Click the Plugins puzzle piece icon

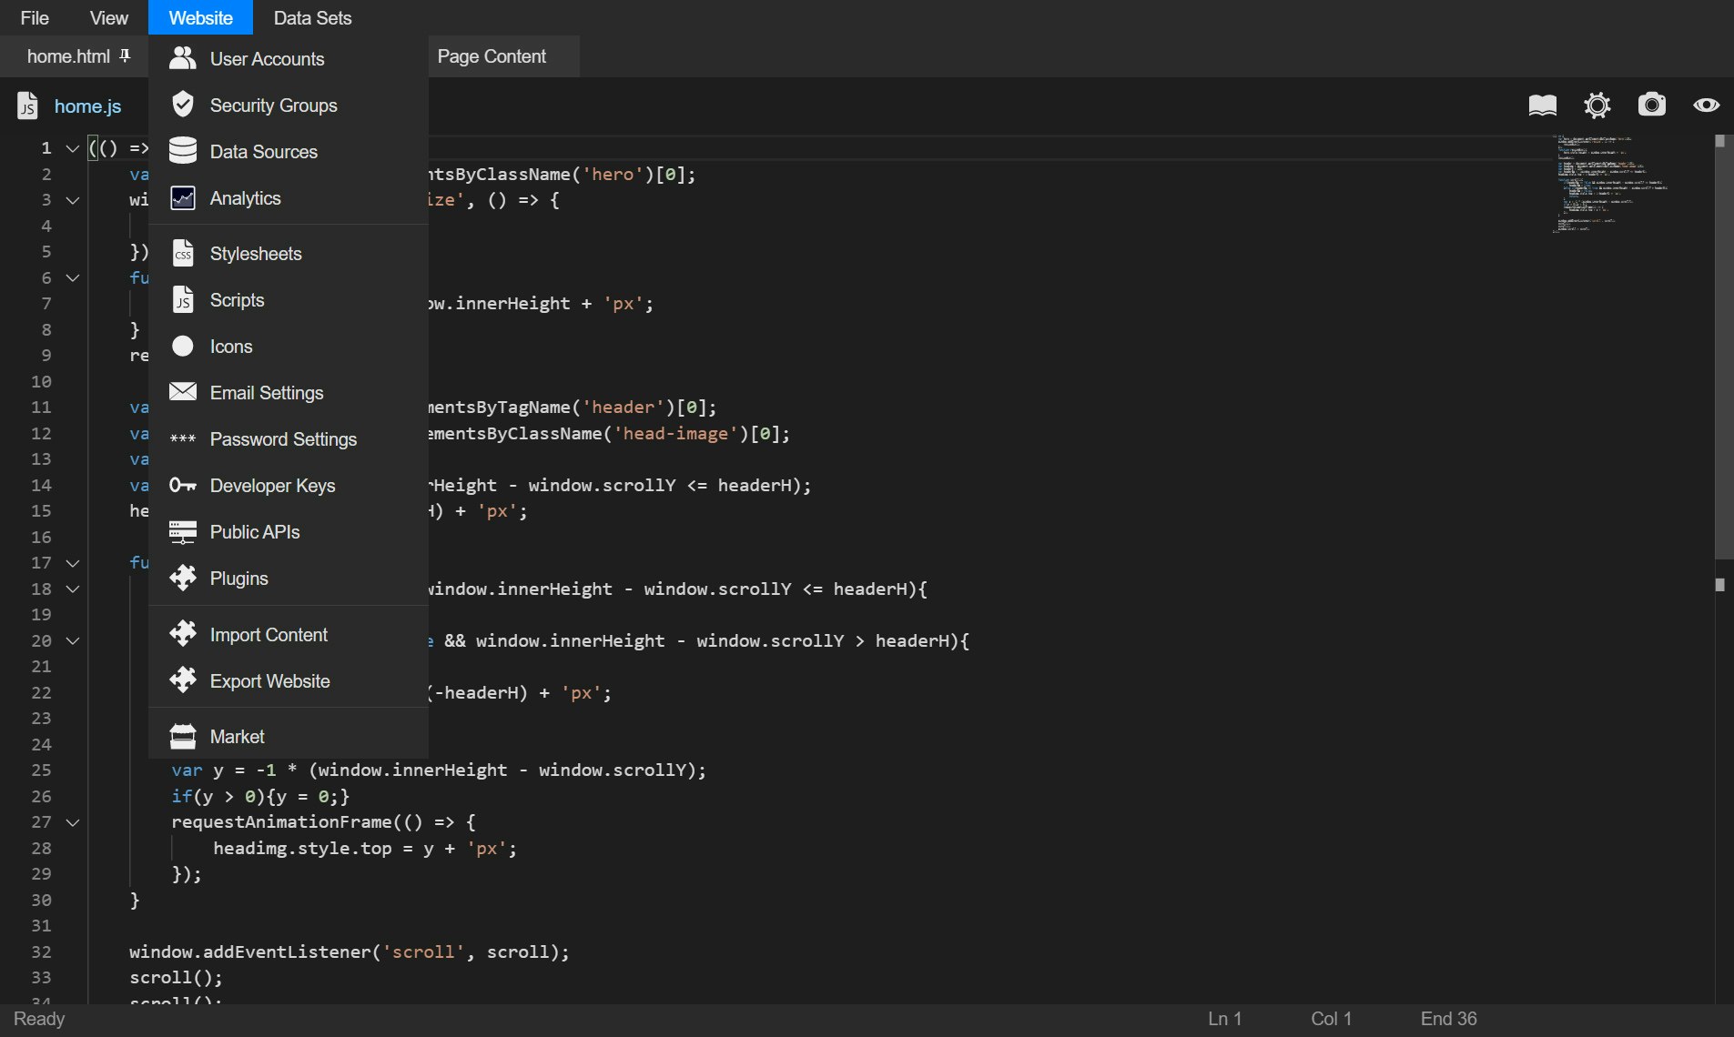183,578
